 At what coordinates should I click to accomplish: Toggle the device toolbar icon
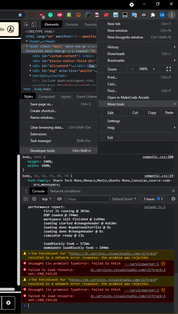pos(34,24)
